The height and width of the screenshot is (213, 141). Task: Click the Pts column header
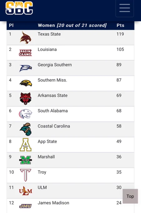coord(120,25)
